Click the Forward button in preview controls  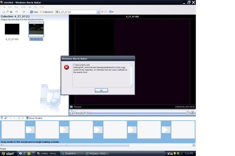(x=90, y=113)
